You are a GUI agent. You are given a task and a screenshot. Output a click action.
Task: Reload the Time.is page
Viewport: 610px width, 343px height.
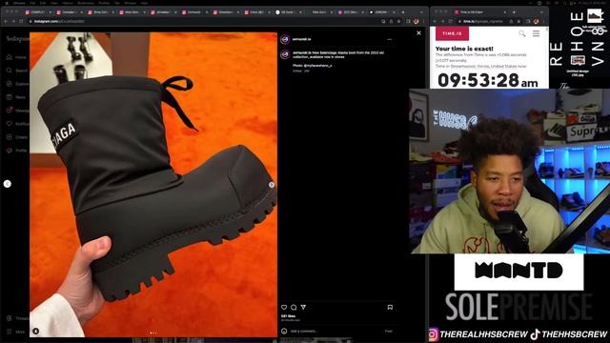pyautogui.click(x=451, y=21)
